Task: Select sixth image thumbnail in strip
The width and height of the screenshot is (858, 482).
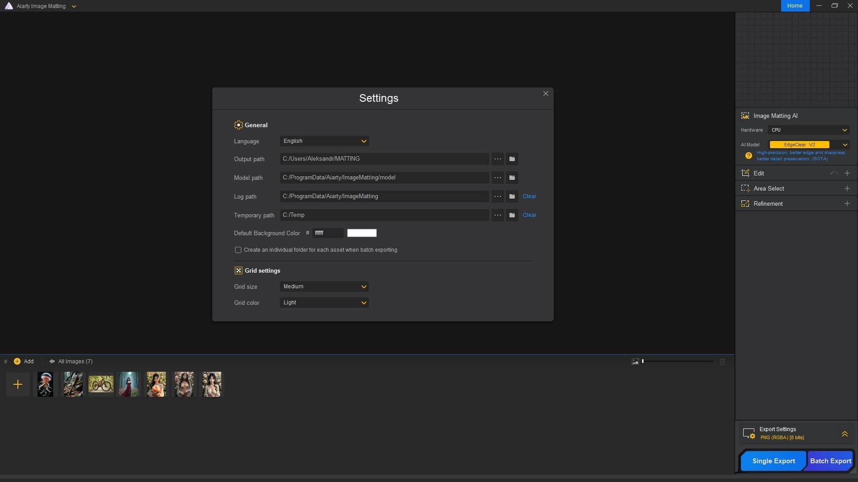Action: [x=184, y=384]
